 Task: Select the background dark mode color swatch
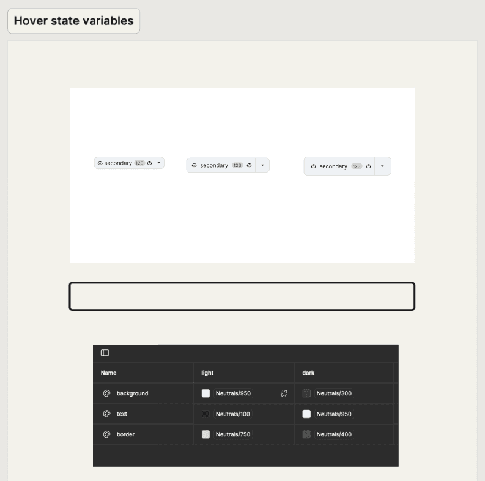click(x=306, y=393)
